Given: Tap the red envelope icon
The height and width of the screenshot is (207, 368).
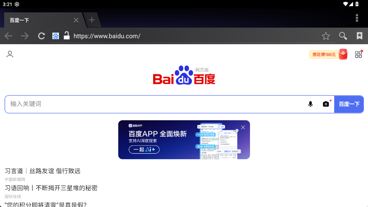Looking at the screenshot, I should pyautogui.click(x=343, y=54).
